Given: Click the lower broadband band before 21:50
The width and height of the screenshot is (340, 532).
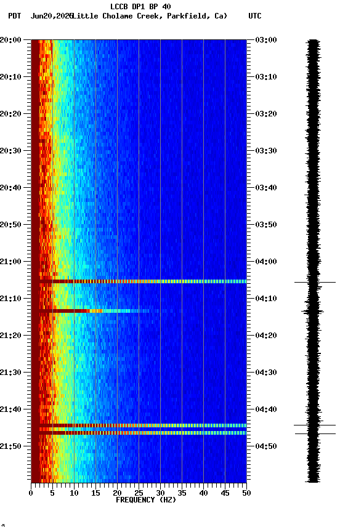Looking at the screenshot, I should 142,433.
